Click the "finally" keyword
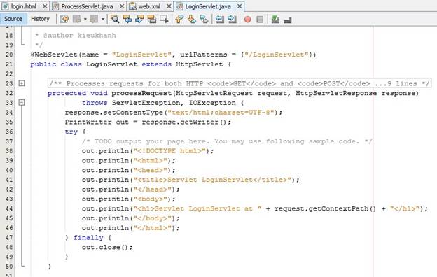 click(x=88, y=237)
